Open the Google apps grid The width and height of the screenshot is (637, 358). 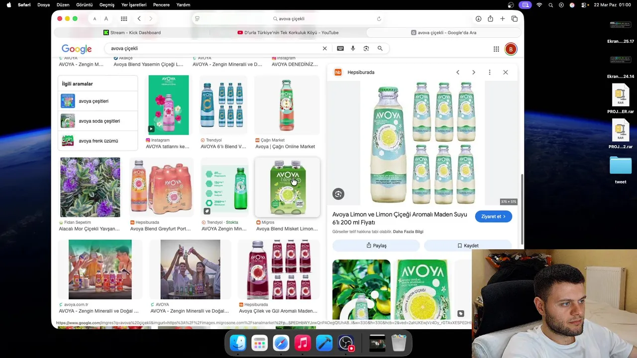tap(496, 49)
